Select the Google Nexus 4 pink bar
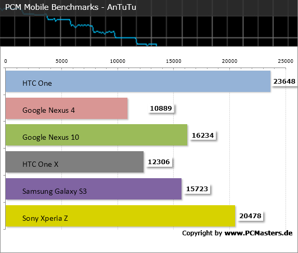 (x=67, y=109)
